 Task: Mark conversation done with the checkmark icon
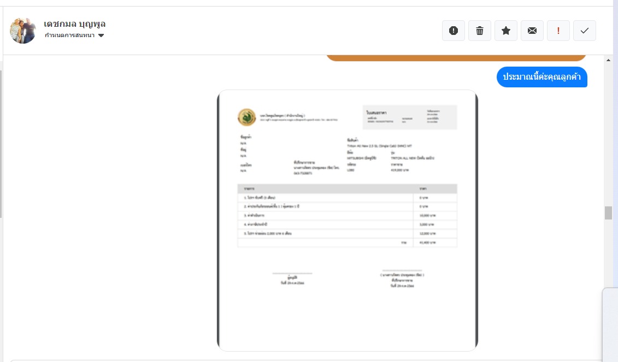tap(585, 31)
